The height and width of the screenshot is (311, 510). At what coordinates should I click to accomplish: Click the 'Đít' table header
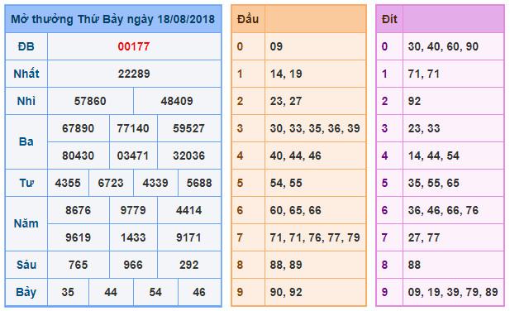[x=389, y=19]
